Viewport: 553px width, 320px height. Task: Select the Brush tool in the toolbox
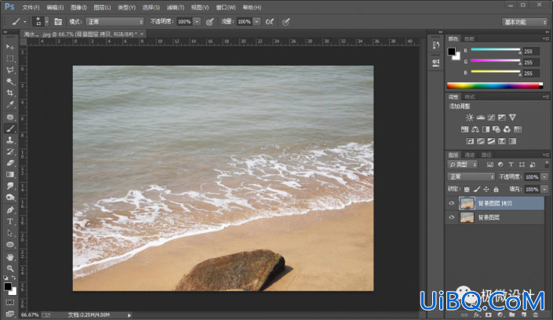tap(10, 129)
